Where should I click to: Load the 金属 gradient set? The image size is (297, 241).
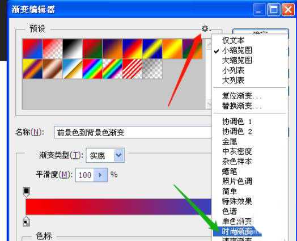coord(230,141)
